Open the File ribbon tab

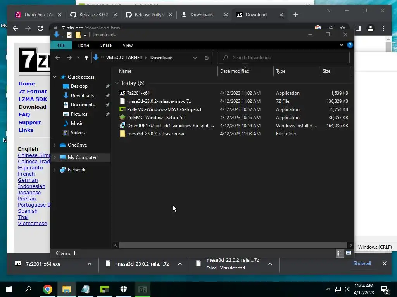61,45
